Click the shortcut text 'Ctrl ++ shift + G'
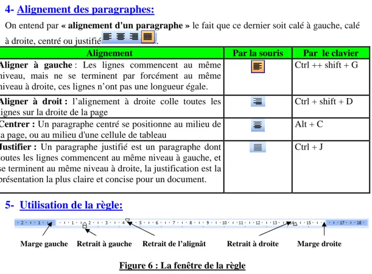 tap(326, 65)
